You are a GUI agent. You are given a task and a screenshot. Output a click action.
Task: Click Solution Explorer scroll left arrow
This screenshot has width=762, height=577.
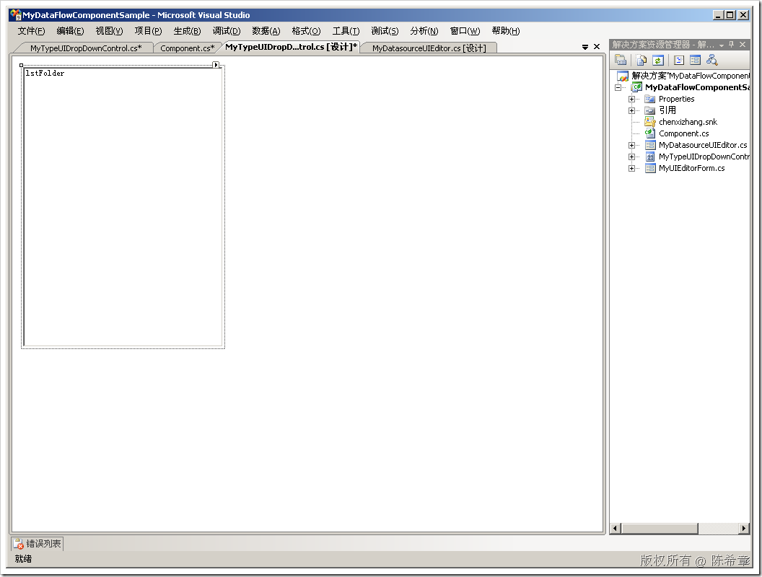(x=616, y=529)
